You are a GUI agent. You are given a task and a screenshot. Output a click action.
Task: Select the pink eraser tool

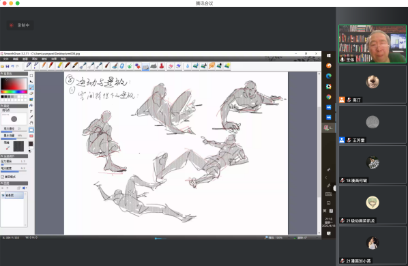click(171, 66)
